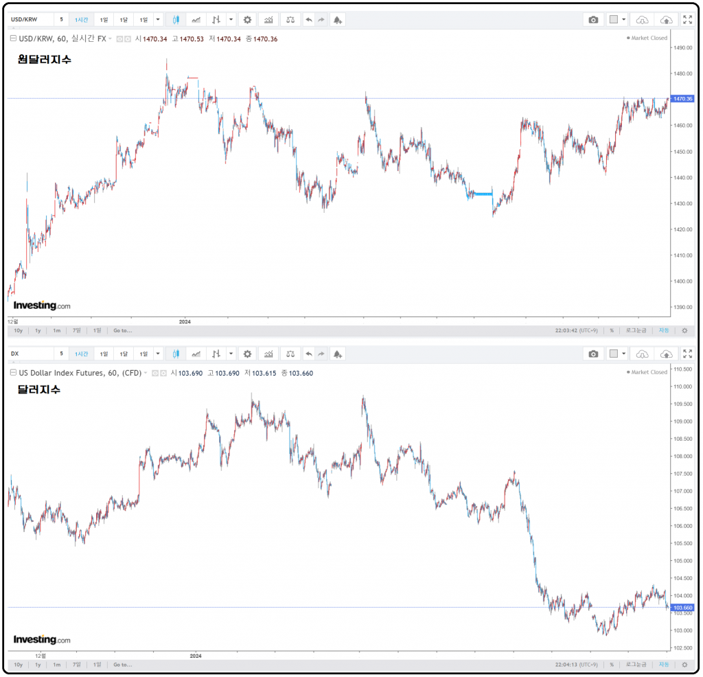Image resolution: width=703 pixels, height=677 pixels.
Task: Expand chart style dropdown in DX toolbar
Action: [231, 354]
